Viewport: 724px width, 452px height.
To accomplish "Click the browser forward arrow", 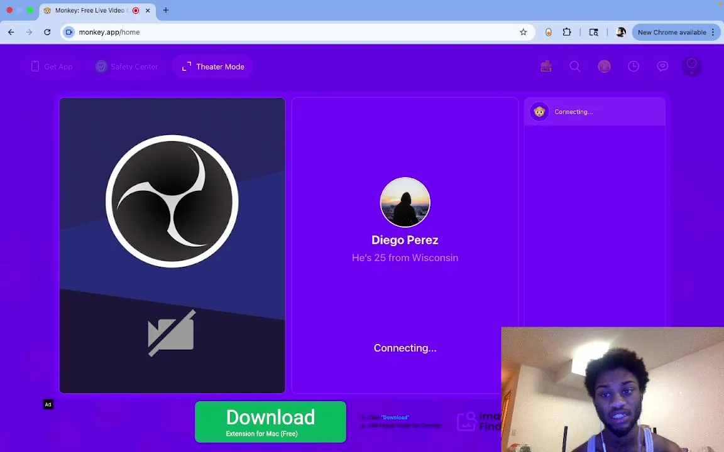I will coord(29,32).
